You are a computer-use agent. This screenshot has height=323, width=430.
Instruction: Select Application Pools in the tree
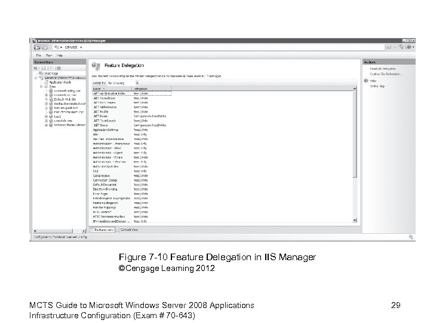pos(60,82)
